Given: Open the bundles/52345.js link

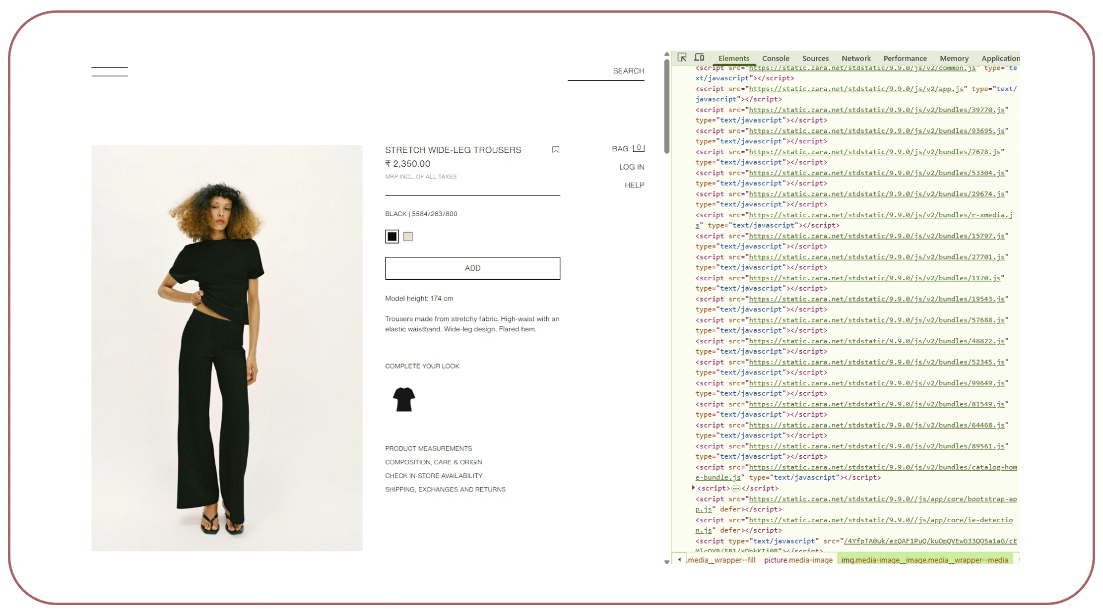Looking at the screenshot, I should (x=877, y=363).
